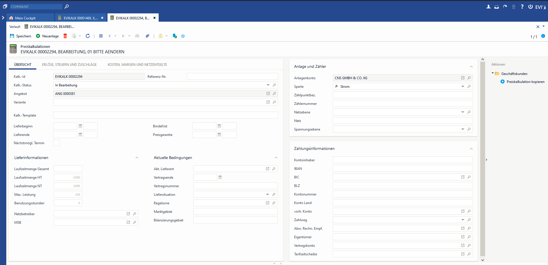Switch to Erlöse, Steuern und Zuschläge tab
The height and width of the screenshot is (265, 548).
pyautogui.click(x=69, y=65)
